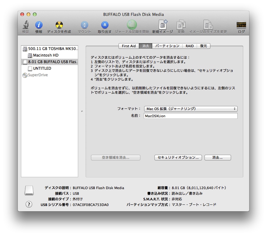Click the Enable Journaling (ジャーナル記録を開始) icon

coord(132,25)
